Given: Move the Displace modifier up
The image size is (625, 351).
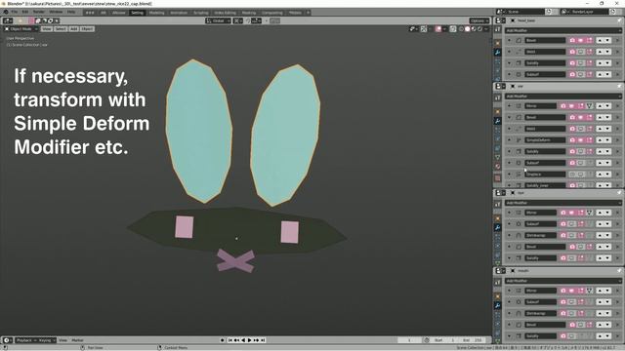Looking at the screenshot, I should 600,175.
